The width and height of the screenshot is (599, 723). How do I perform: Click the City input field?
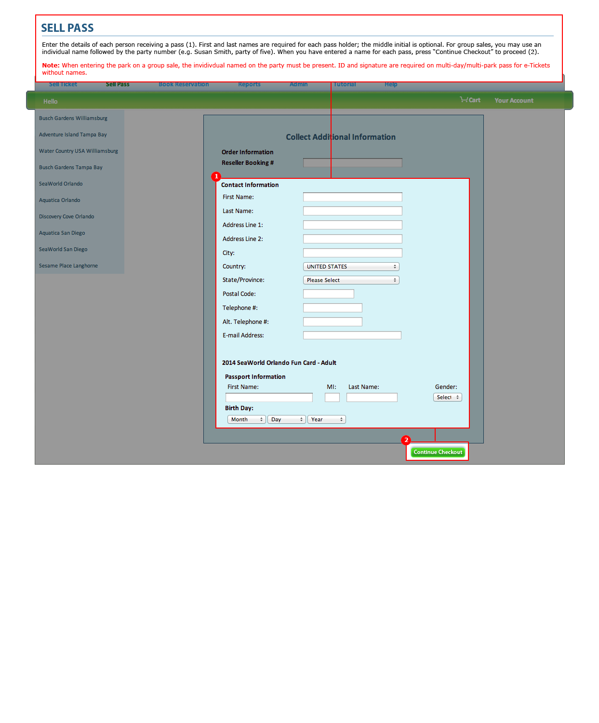353,253
